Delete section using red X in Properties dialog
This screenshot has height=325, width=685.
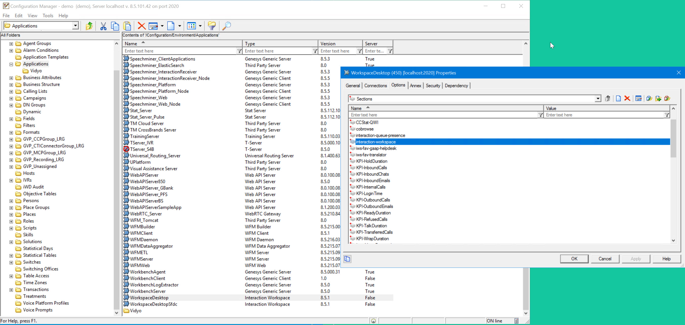[x=627, y=98]
